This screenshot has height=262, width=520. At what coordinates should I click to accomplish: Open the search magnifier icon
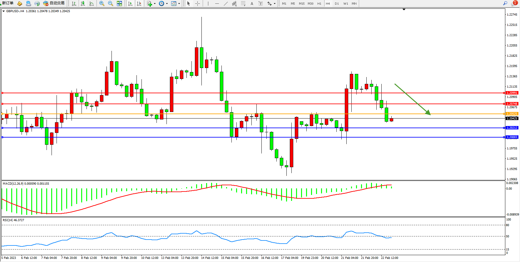505,3
